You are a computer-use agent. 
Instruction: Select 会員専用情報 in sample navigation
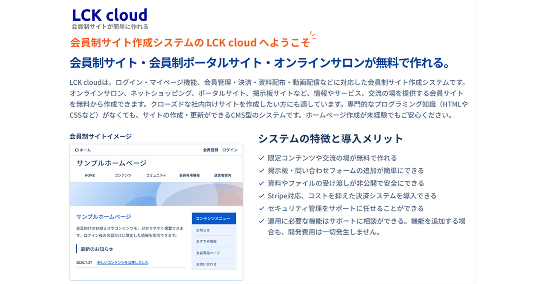pos(189,175)
